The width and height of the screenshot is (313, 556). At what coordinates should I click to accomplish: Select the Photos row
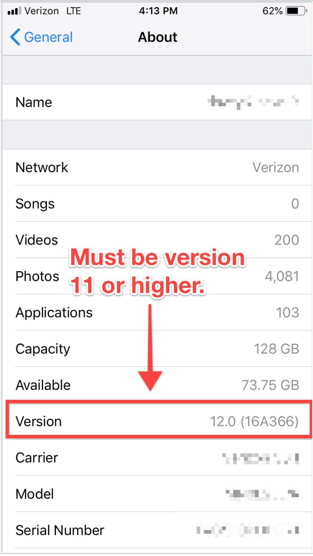[157, 276]
